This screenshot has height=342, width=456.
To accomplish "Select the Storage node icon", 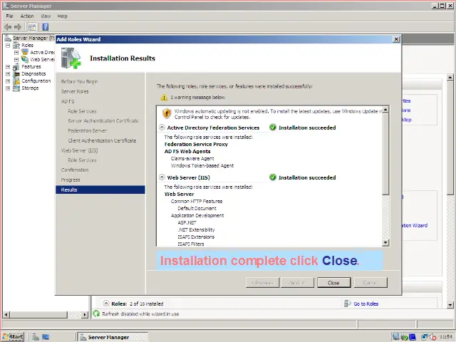I will pyautogui.click(x=16, y=88).
